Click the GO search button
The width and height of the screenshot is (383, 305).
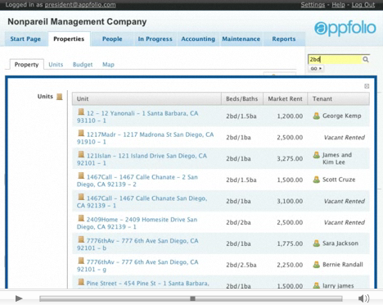pyautogui.click(x=316, y=68)
